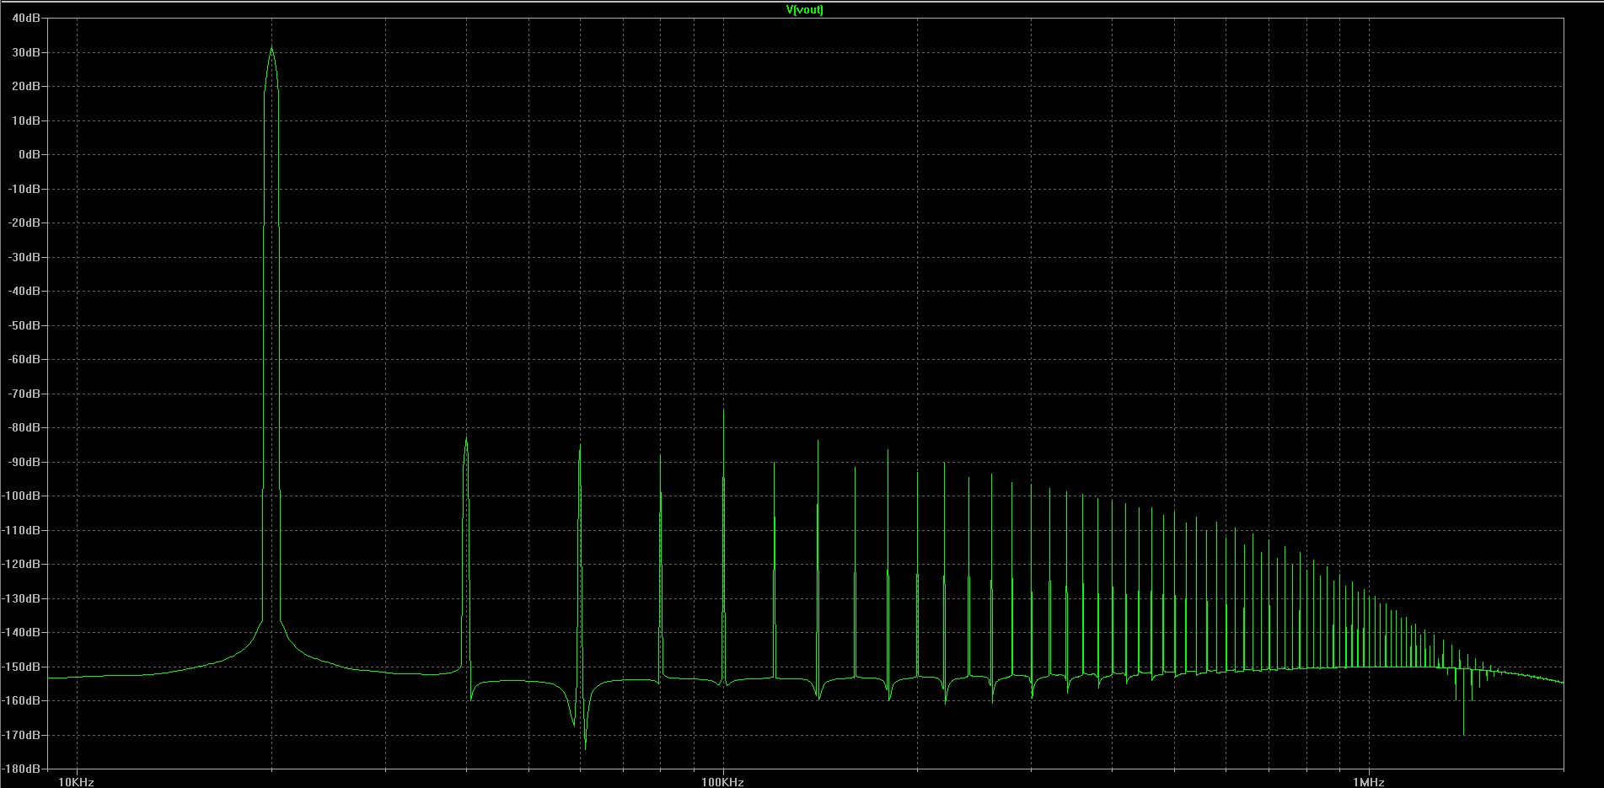Image resolution: width=1604 pixels, height=788 pixels.
Task: Click the -40dB axis label
Action: click(25, 291)
